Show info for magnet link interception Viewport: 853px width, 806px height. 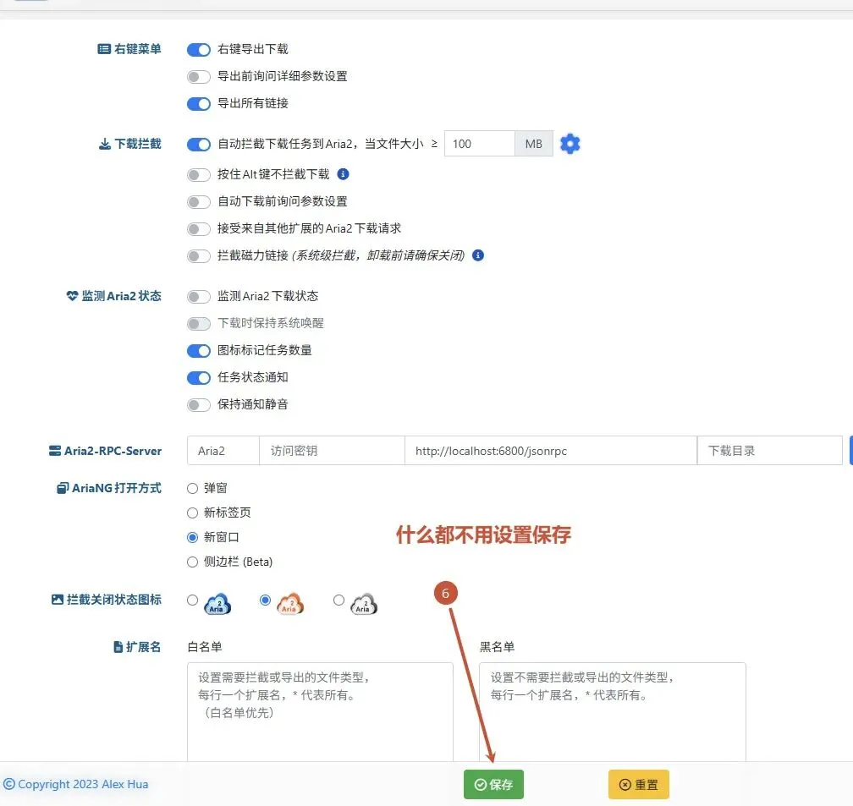478,255
